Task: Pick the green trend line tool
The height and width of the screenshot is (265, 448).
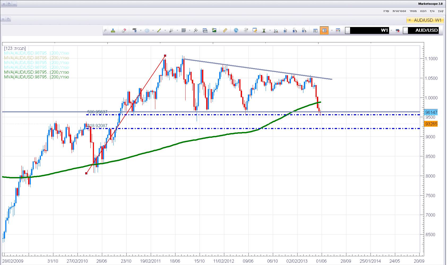Action: point(159,30)
